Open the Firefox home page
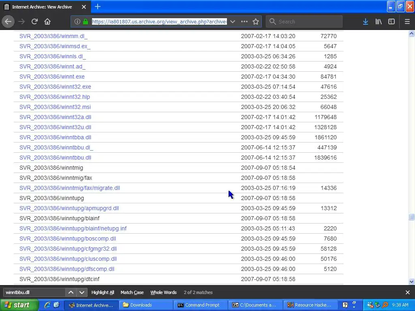 point(47,21)
